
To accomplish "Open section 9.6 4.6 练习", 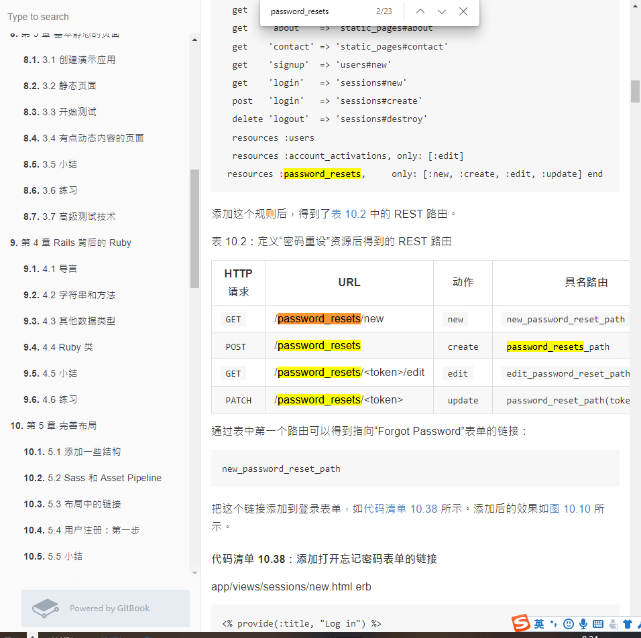I will pos(50,399).
